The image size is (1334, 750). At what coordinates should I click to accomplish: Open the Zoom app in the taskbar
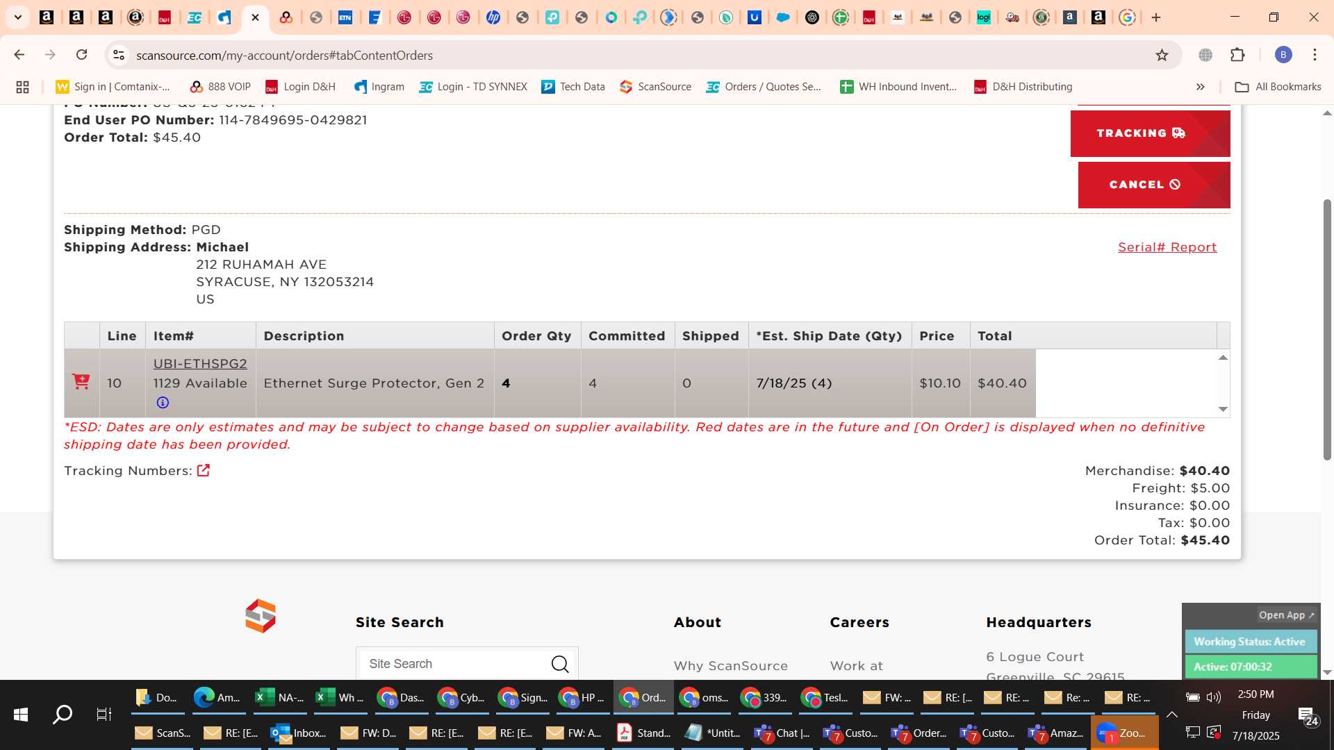click(1124, 733)
